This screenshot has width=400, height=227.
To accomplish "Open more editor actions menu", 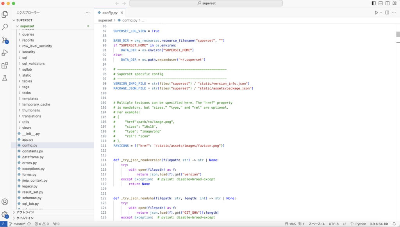I will coord(394,12).
